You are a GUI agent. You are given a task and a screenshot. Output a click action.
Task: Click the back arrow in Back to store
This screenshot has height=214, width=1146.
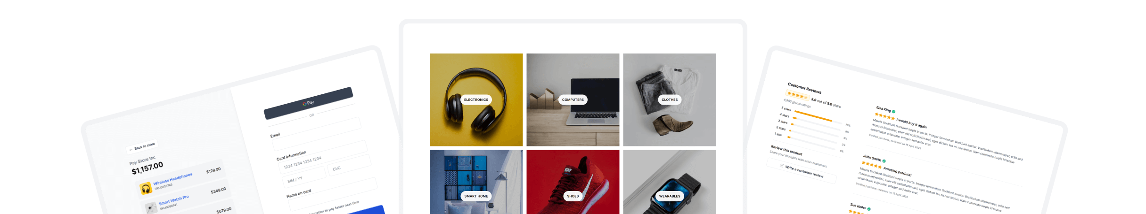click(131, 150)
